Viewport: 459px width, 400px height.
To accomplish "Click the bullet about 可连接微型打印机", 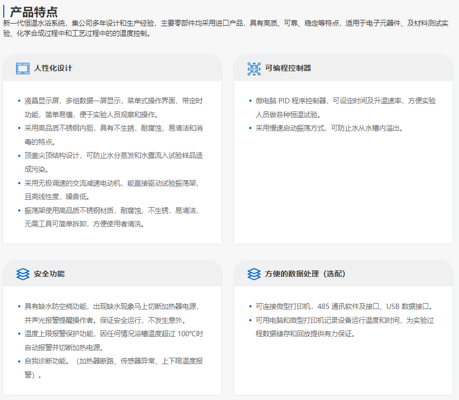I will pos(343,306).
